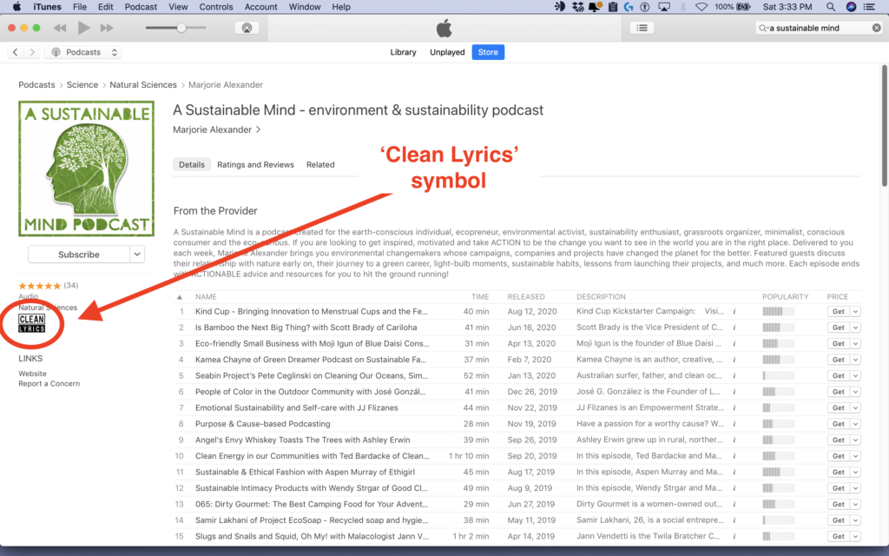
Task: Go back with the left chevron button
Action: coord(16,52)
